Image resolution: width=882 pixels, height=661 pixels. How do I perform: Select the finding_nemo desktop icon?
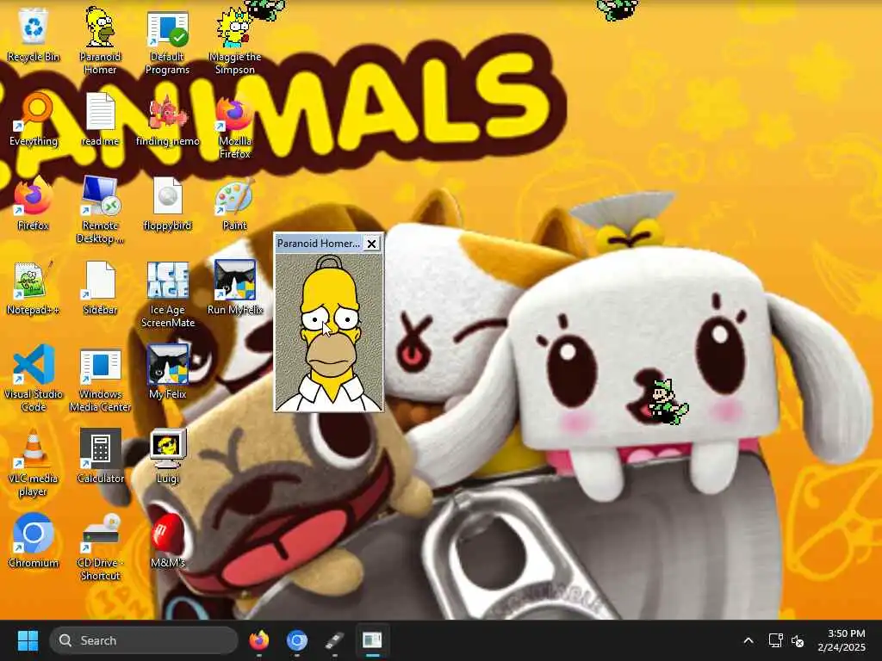tap(167, 120)
